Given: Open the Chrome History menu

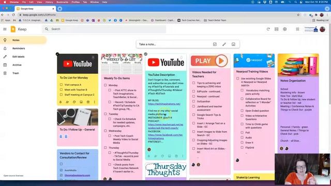Looking at the screenshot, I should tap(49, 2).
